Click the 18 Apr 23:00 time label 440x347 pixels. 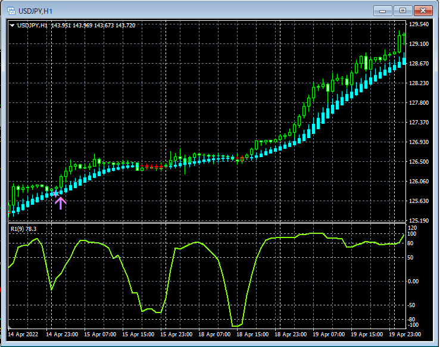pyautogui.click(x=291, y=335)
